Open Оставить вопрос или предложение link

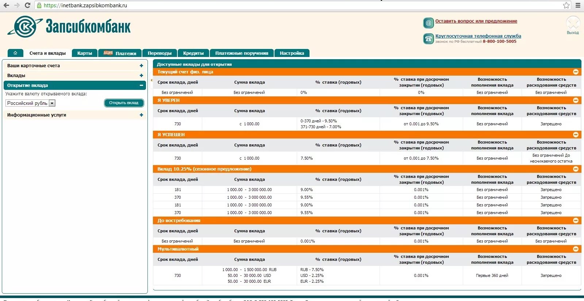(476, 21)
